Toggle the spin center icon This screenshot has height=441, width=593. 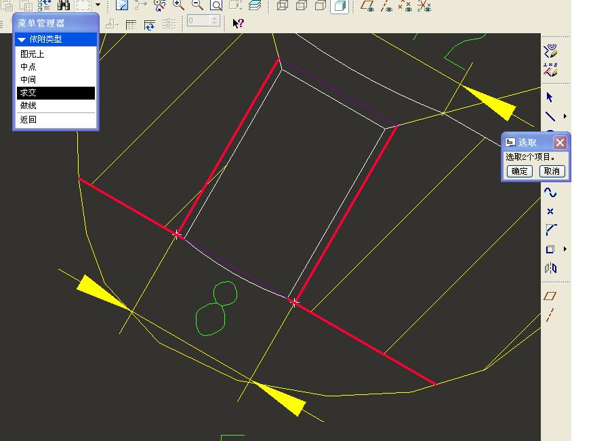tap(141, 5)
